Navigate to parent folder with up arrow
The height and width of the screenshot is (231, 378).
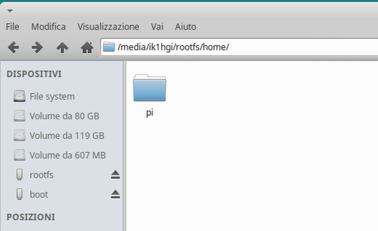62,47
